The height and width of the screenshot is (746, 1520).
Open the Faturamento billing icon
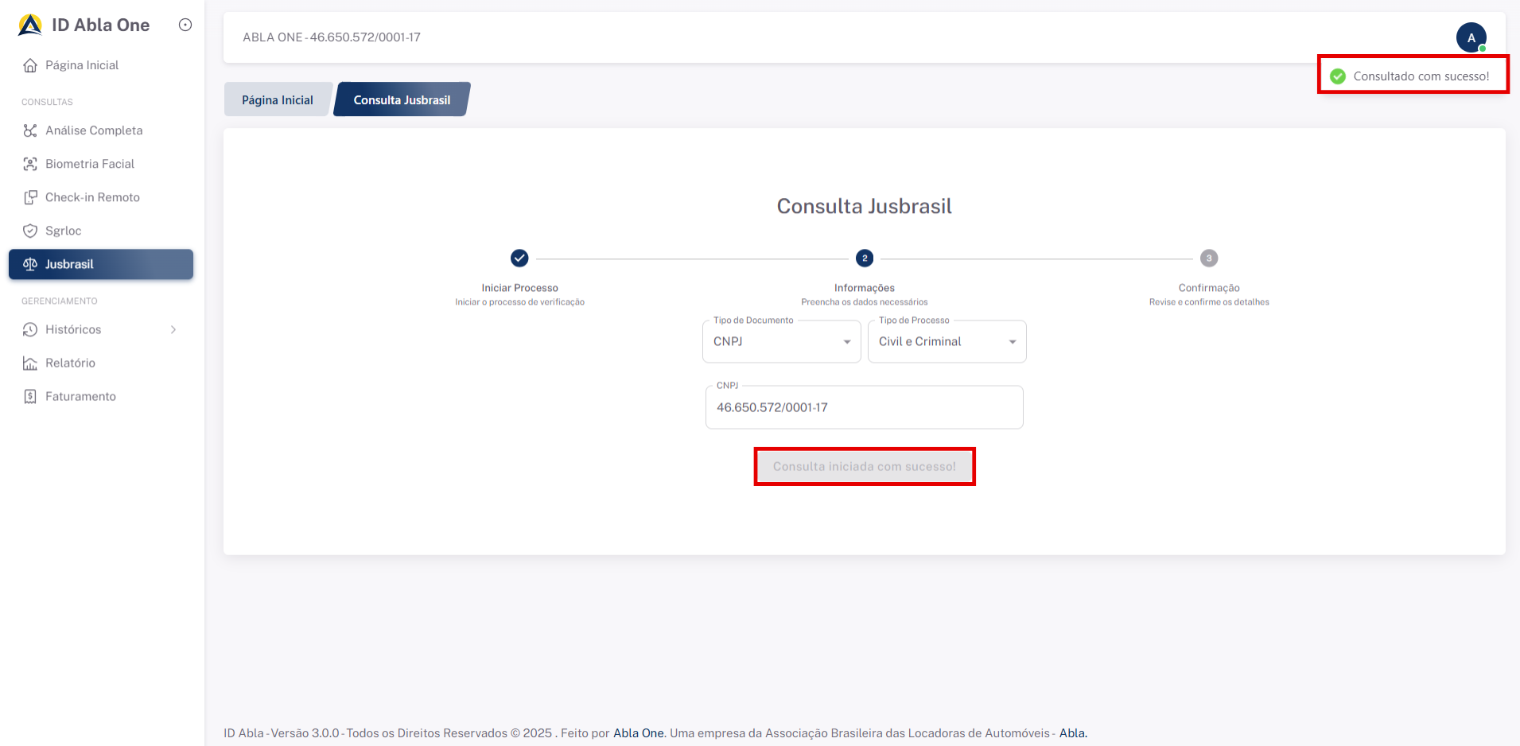[30, 396]
